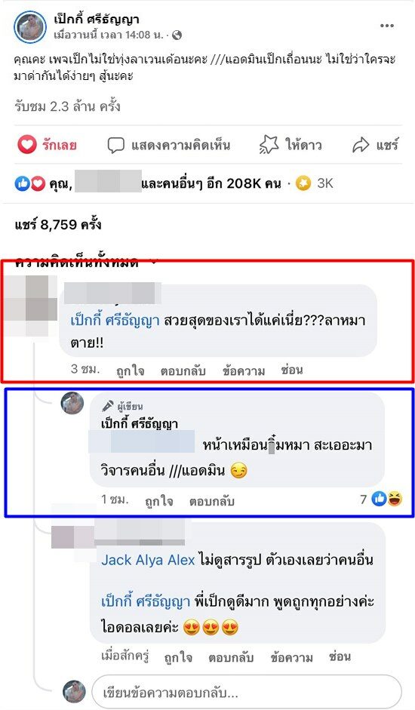The image size is (415, 710).
Task: Click ตอบกลับ under the first comment
Action: (x=183, y=371)
